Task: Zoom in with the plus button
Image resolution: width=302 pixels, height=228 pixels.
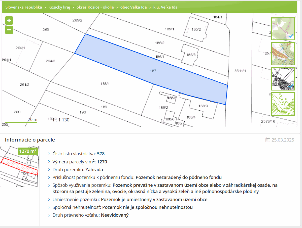Action: tap(9, 21)
